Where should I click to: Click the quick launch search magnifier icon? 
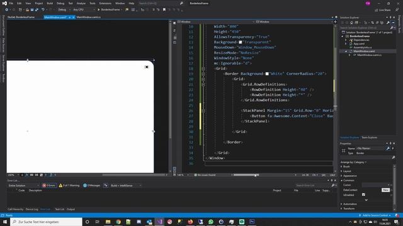click(x=181, y=3)
